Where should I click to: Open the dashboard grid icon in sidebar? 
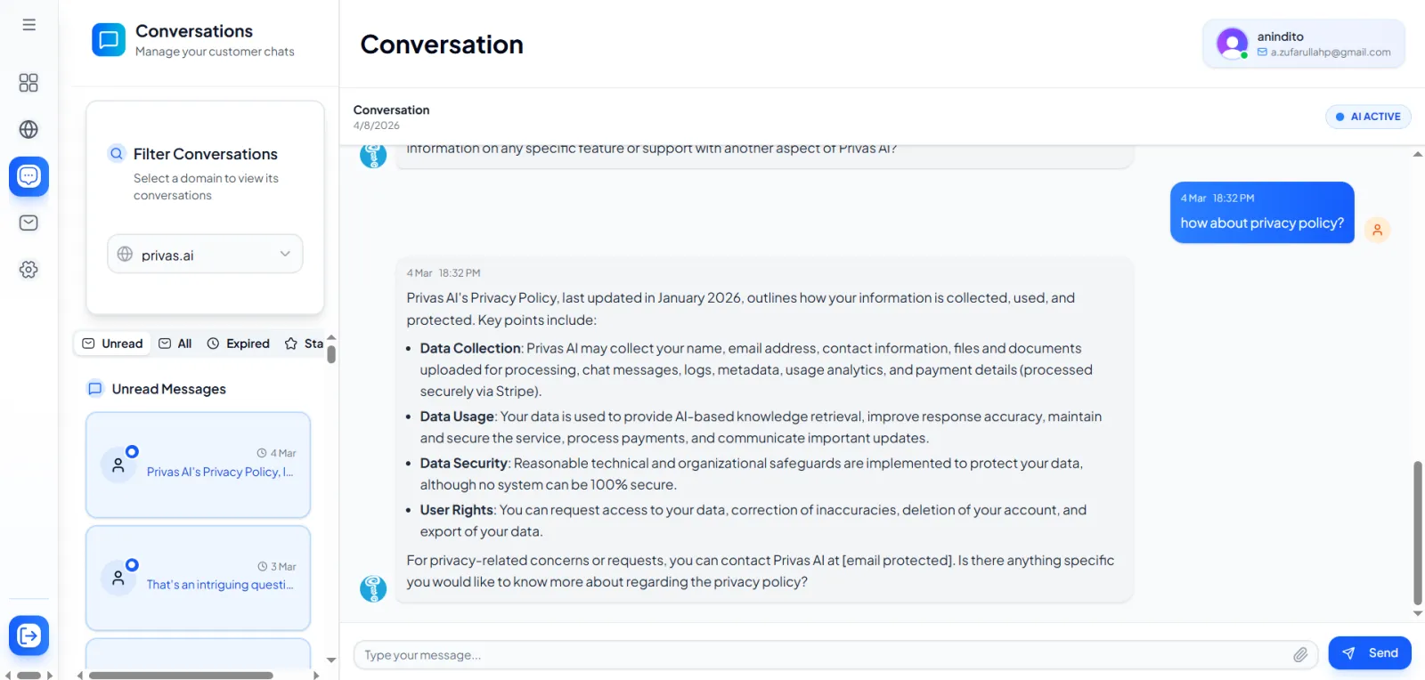tap(28, 83)
